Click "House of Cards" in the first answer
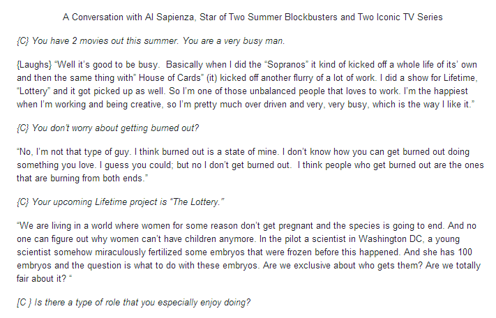The width and height of the screenshot is (496, 318). 170,78
